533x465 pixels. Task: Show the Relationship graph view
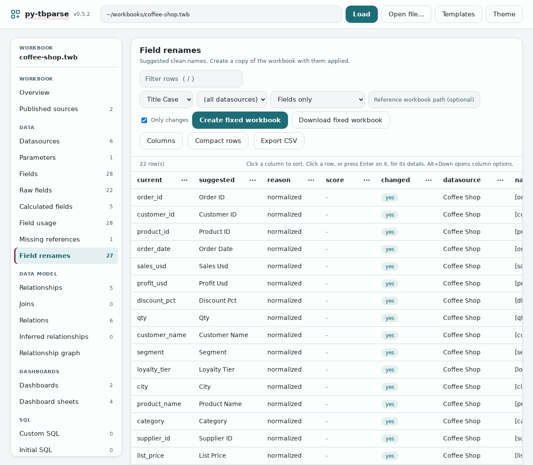(66, 353)
